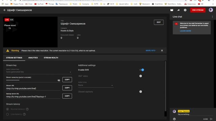Toggle the 360° video switch
Screen dimensions: 216x121
point(140,76)
